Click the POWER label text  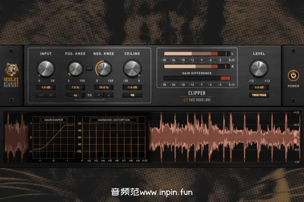pyautogui.click(x=293, y=86)
